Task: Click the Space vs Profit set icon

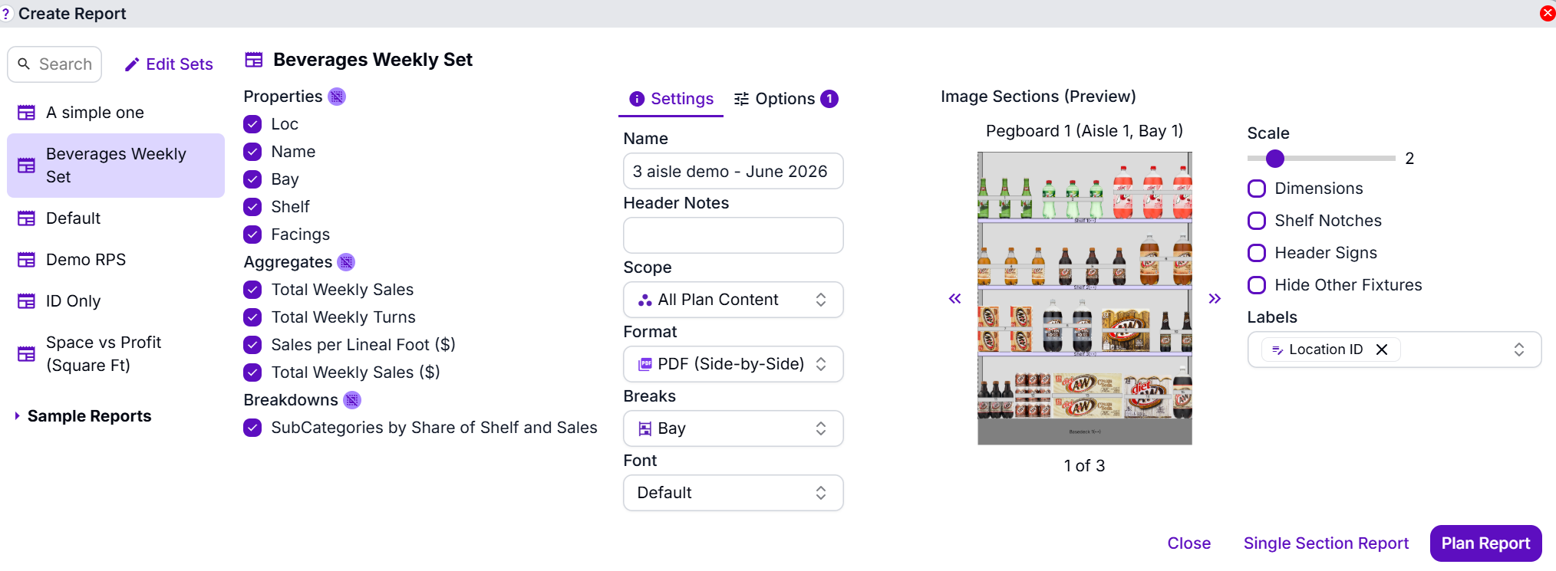Action: click(26, 354)
